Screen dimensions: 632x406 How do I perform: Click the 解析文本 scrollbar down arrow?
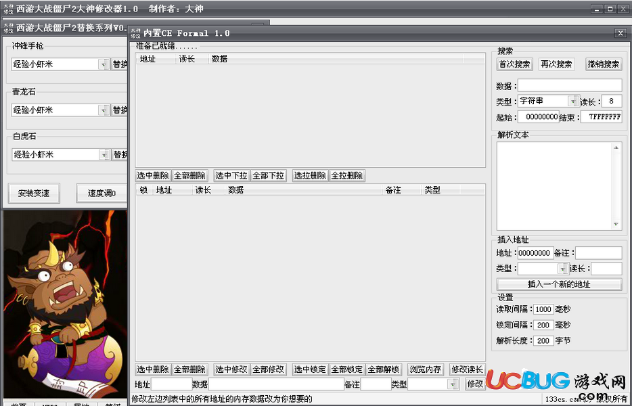click(x=616, y=224)
